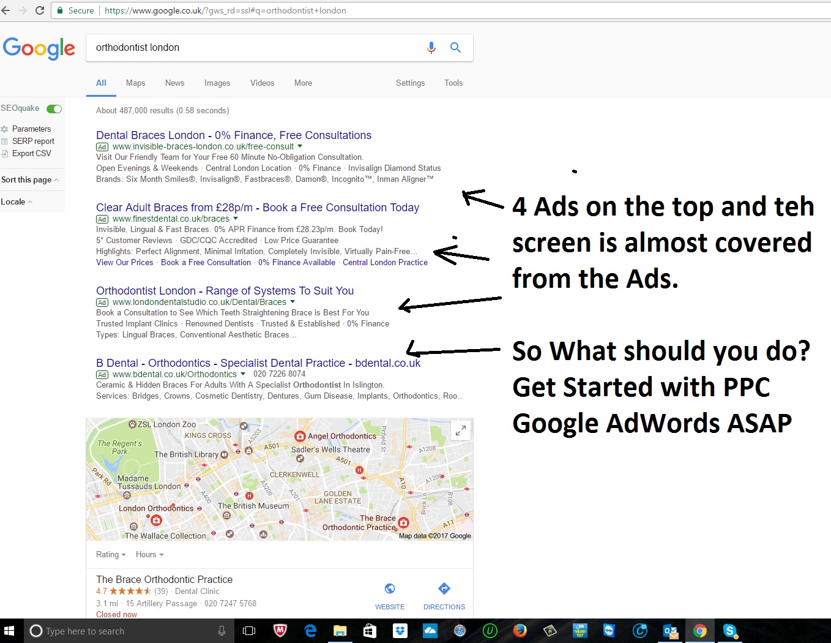
Task: Open the invisible-braces-london ad URL dropdown arrow
Action: coord(300,146)
